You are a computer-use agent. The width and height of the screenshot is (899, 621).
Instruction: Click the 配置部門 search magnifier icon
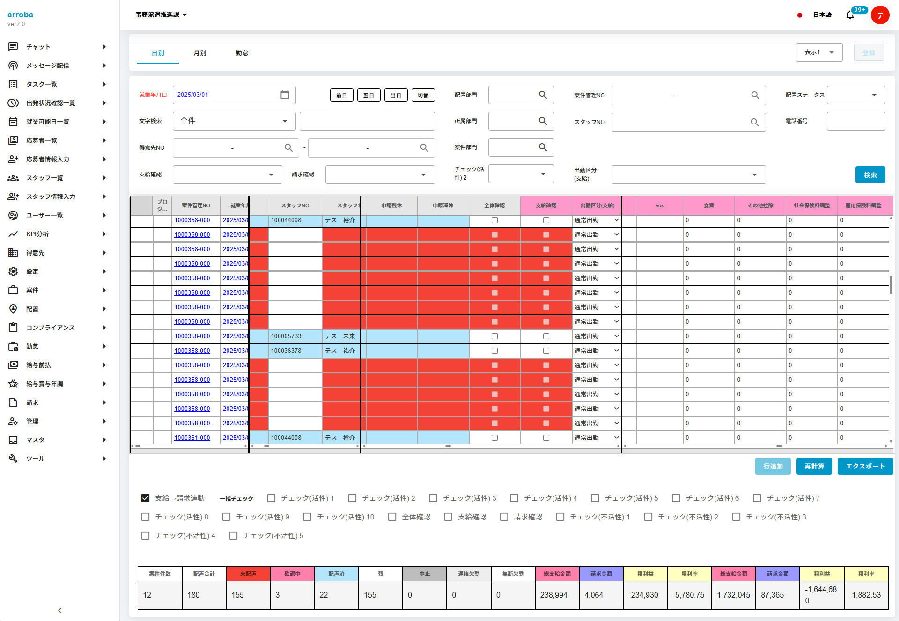click(x=543, y=95)
